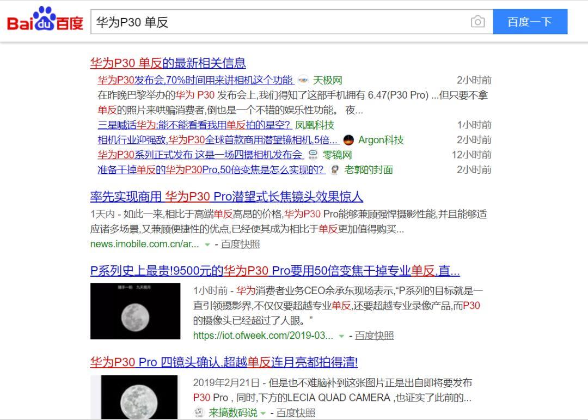Click the Argon科技 source name
Image resolution: width=588 pixels, height=420 pixels.
click(x=381, y=140)
